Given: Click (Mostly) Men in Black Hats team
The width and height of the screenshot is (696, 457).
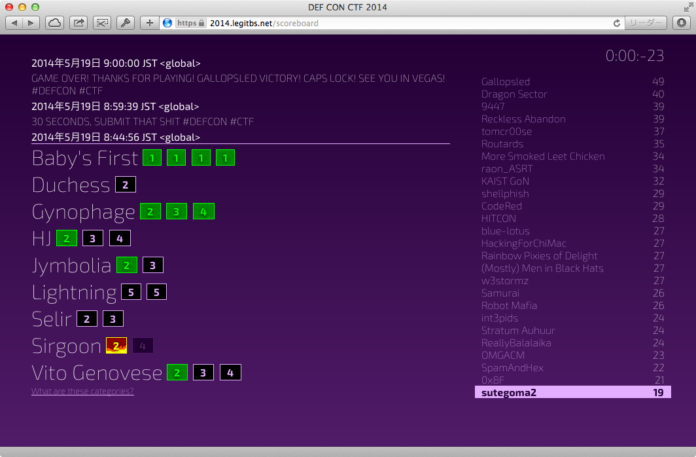Looking at the screenshot, I should 542,268.
